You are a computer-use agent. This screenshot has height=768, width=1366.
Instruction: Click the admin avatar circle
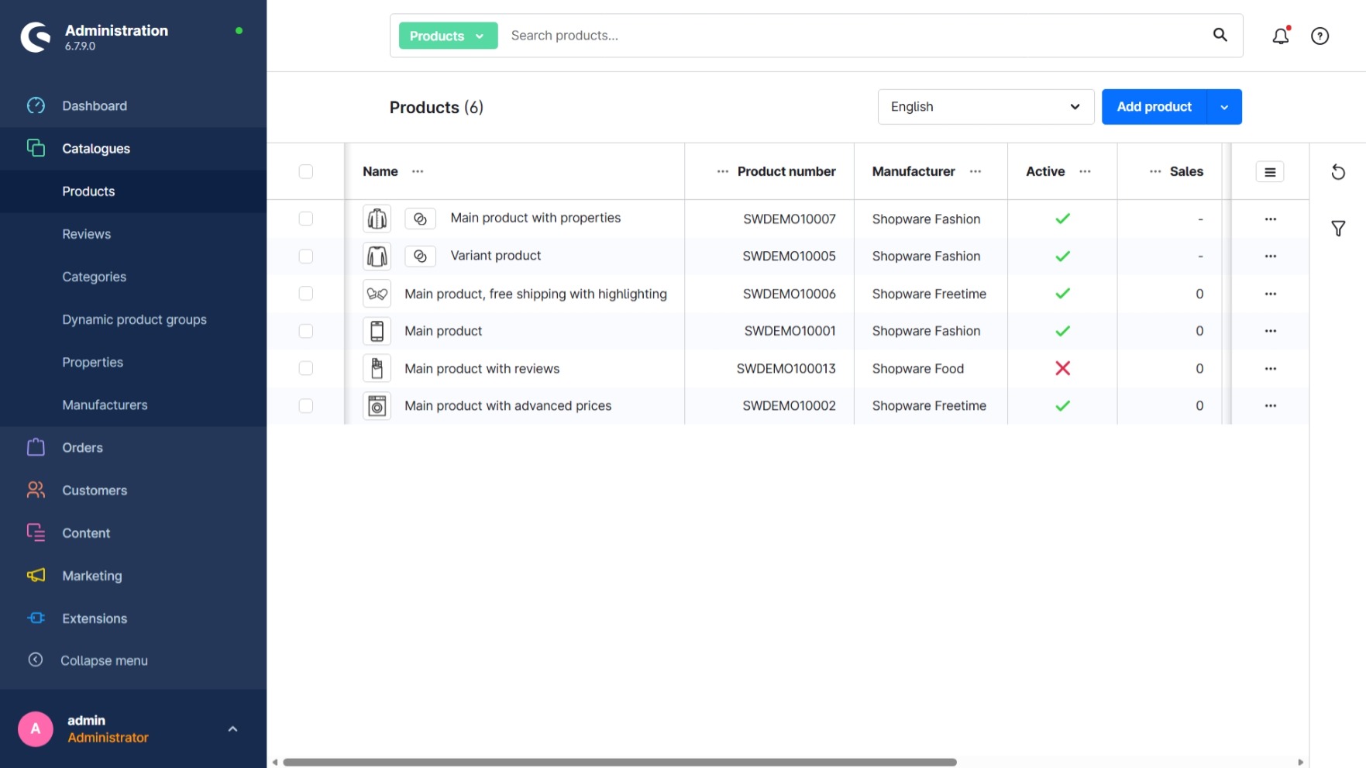36,728
